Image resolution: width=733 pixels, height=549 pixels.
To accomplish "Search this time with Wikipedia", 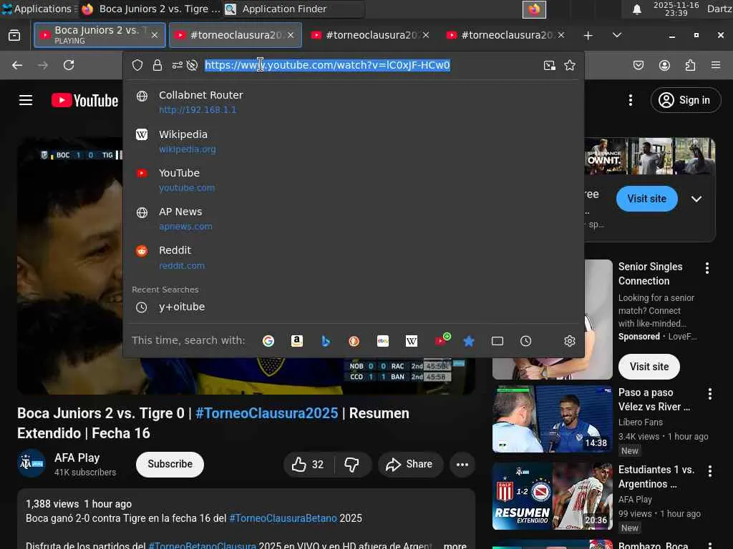I will coord(412,341).
